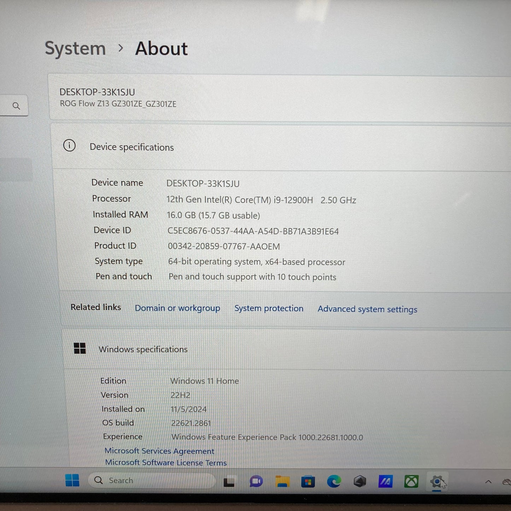This screenshot has height=511, width=511.
Task: Click the Pen and touch support value
Action: tap(252, 277)
